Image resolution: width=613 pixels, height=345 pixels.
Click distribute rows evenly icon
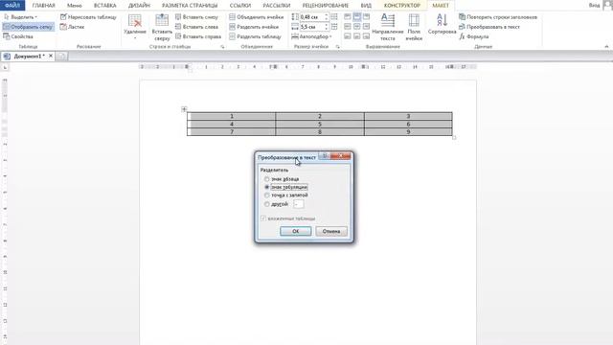[334, 17]
